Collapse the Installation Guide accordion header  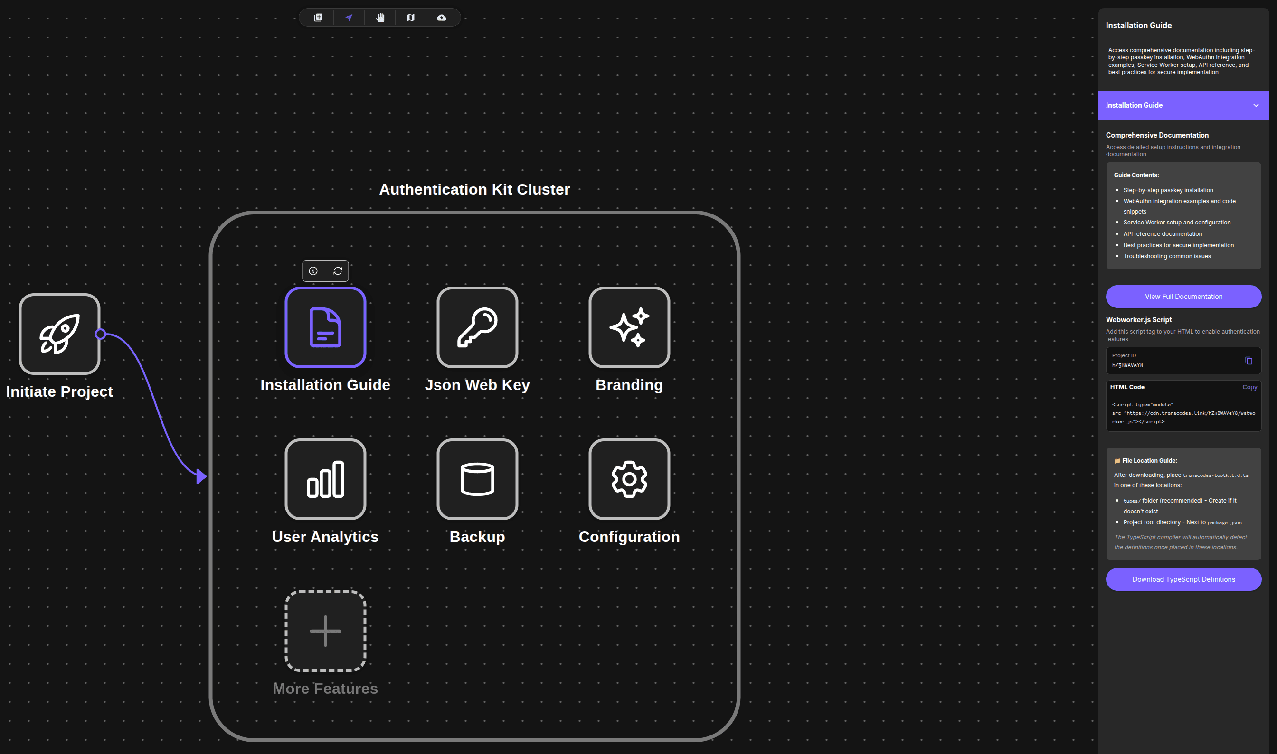click(x=1169, y=105)
